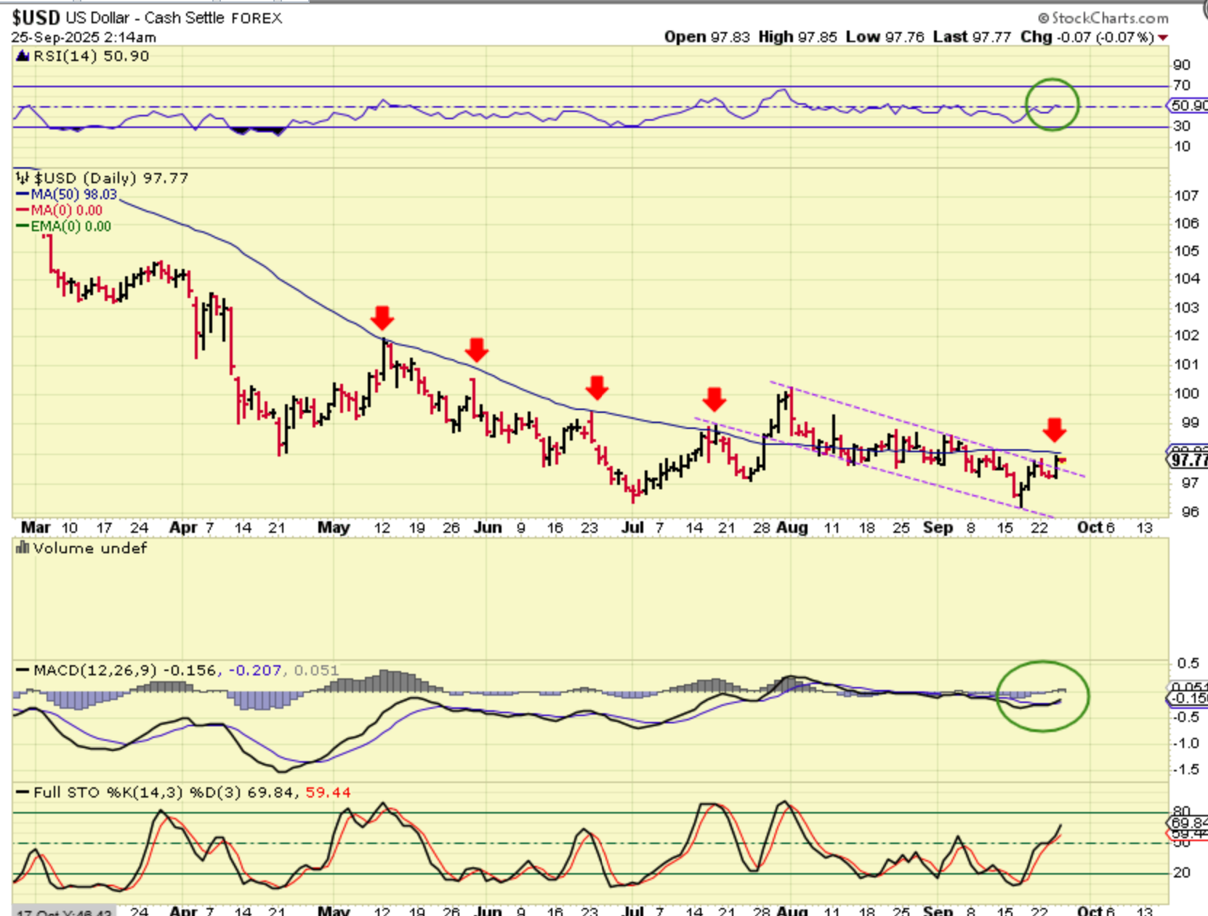
Task: Click the bar icon beside Volume undef
Action: pyautogui.click(x=23, y=548)
